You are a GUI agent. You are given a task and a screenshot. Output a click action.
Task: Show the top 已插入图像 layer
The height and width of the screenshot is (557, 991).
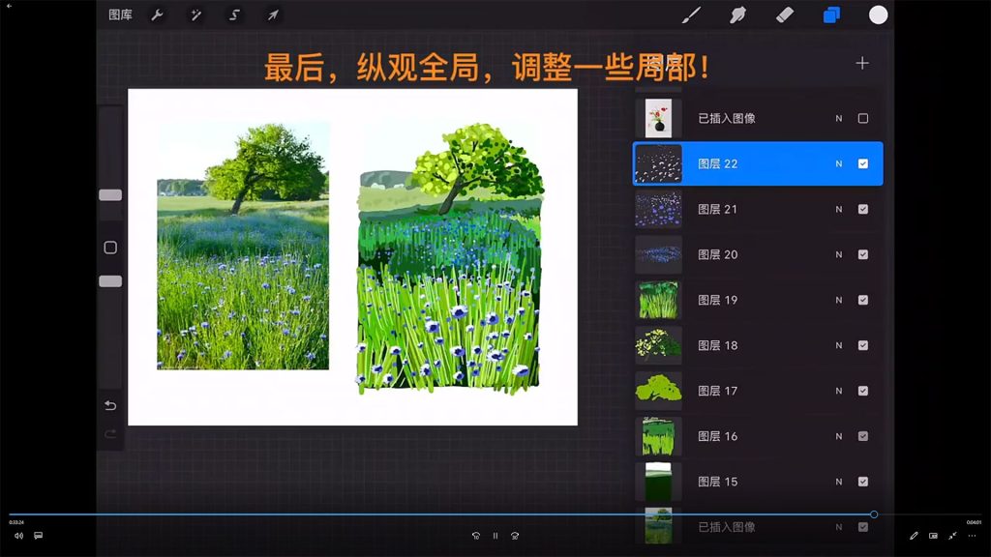[863, 119]
